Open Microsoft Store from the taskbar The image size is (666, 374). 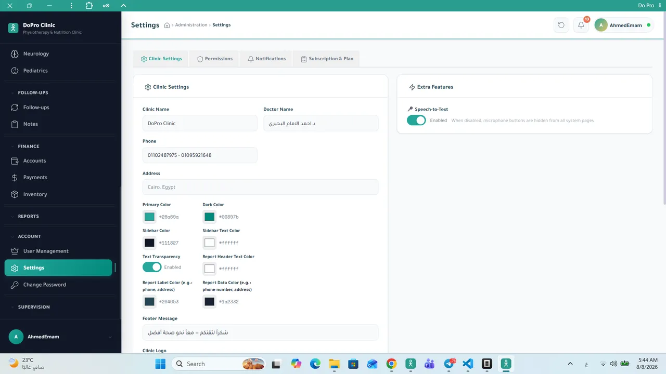click(x=353, y=364)
